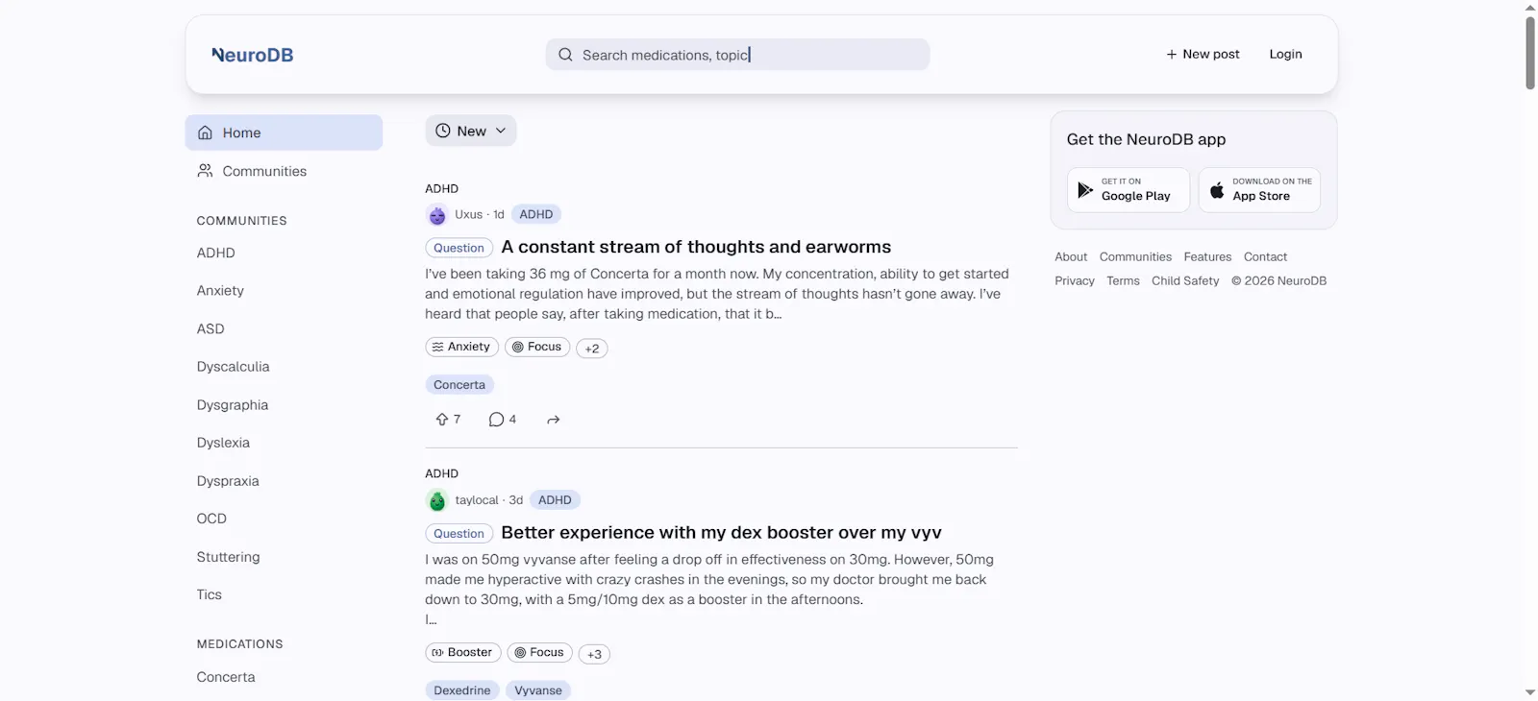
Task: Open the Anxiety community
Action: 220,290
